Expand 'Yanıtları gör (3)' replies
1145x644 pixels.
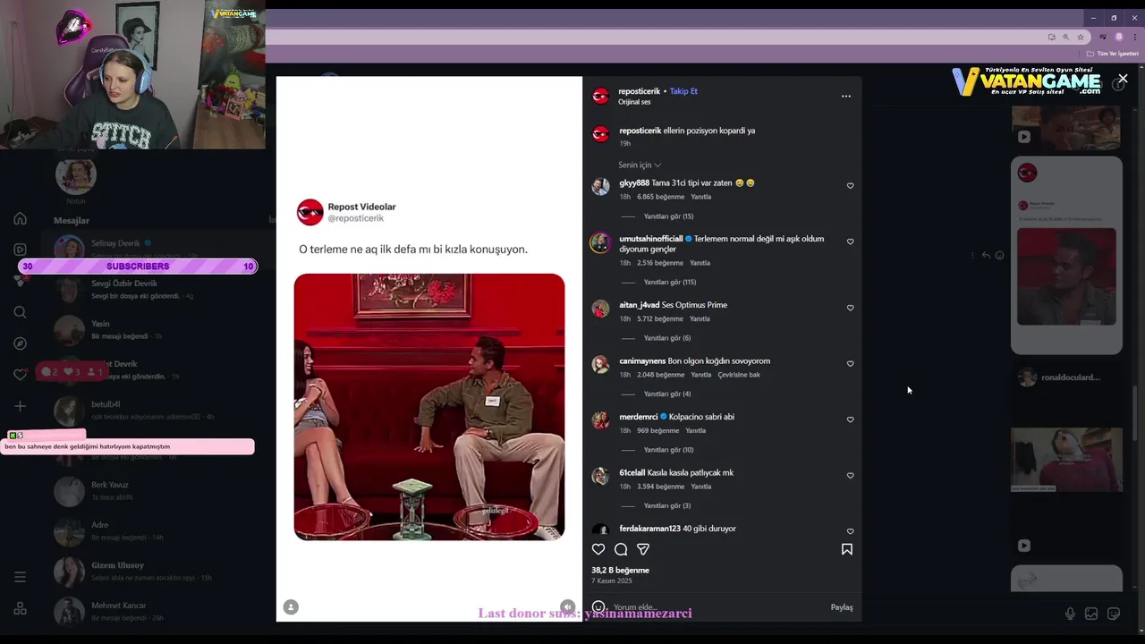(x=667, y=505)
